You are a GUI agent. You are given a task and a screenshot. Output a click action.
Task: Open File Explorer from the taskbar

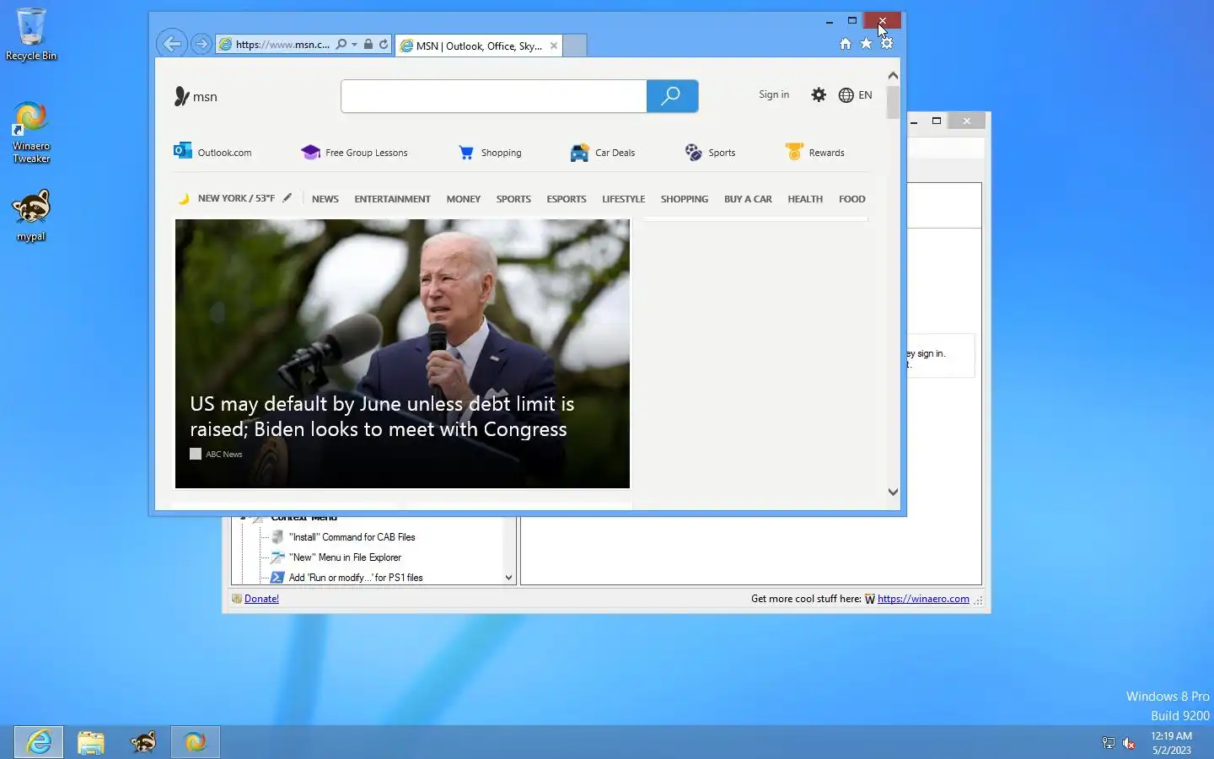coord(91,742)
